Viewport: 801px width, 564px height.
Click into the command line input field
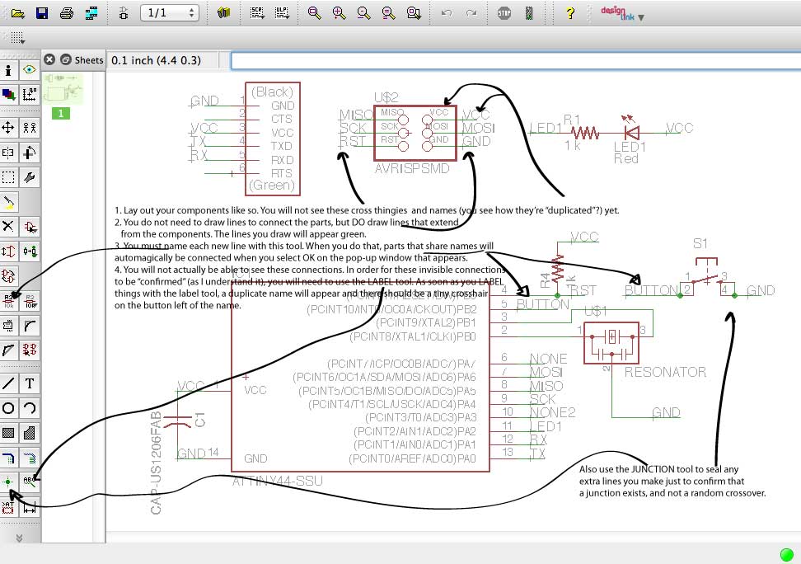(511, 60)
